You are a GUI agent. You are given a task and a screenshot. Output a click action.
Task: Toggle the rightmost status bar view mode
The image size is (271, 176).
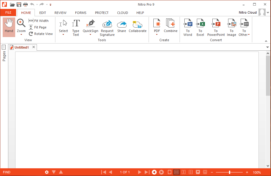click(x=205, y=172)
